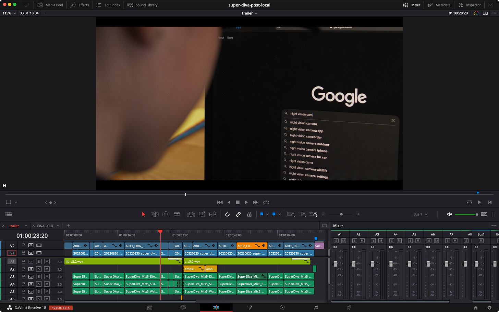Click the Linked Selection chain icon
499x312 pixels.
[238, 214]
